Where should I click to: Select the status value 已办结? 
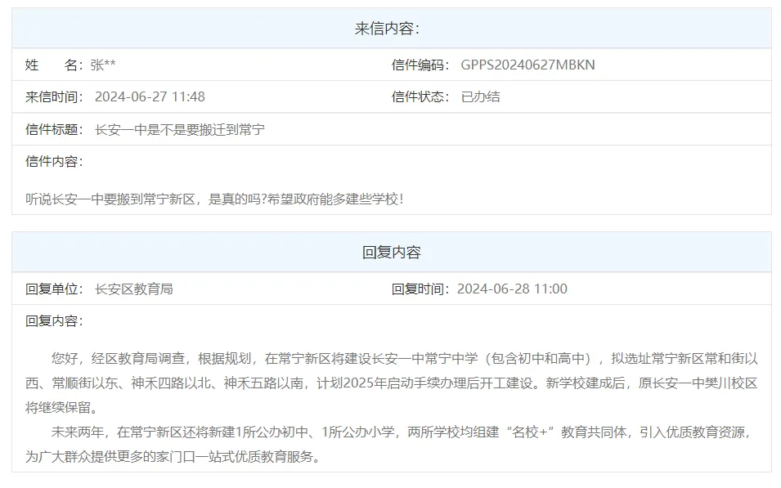click(x=480, y=96)
